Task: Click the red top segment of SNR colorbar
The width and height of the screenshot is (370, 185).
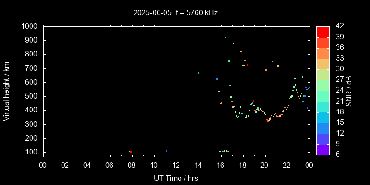Action: pyautogui.click(x=323, y=31)
